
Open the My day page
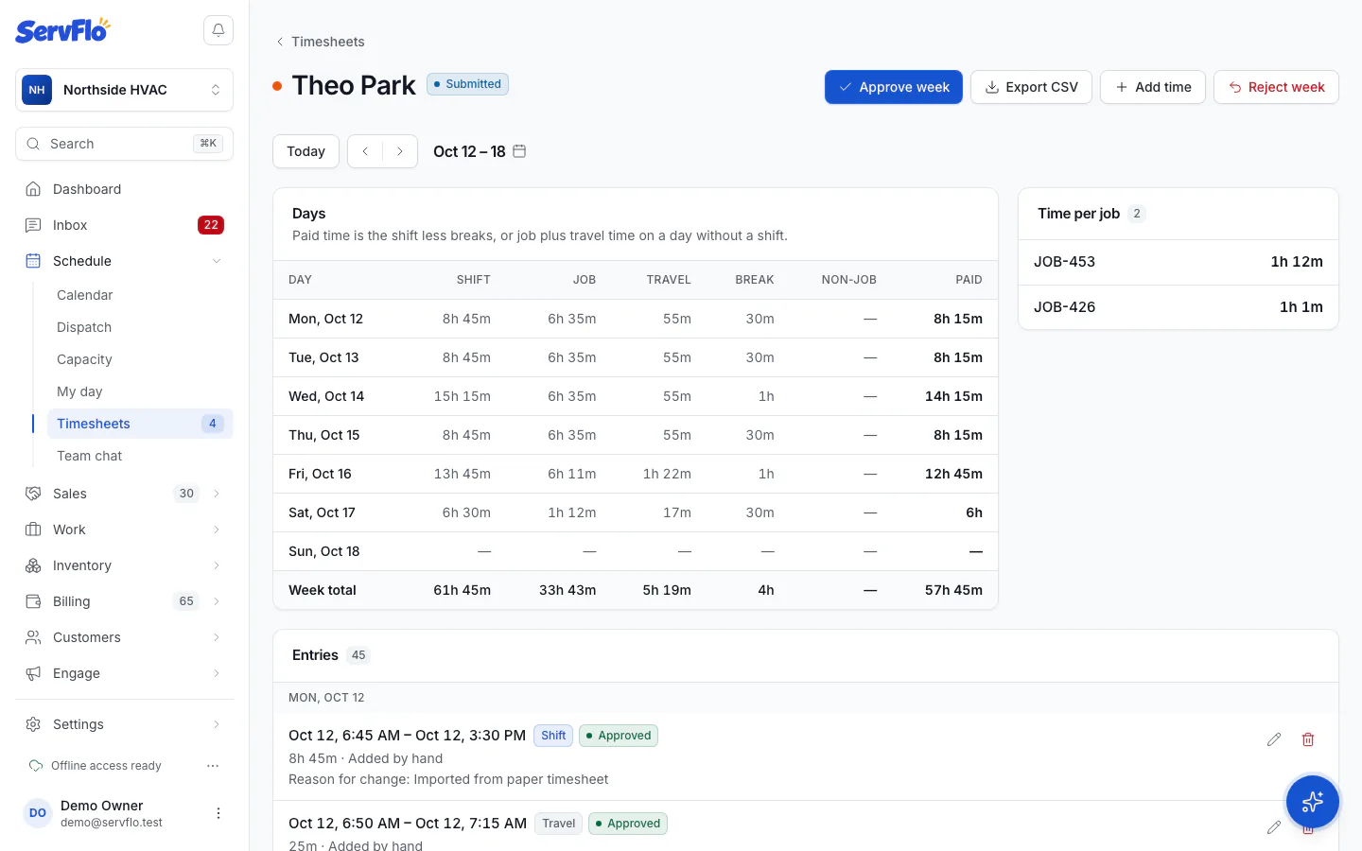coord(140,391)
